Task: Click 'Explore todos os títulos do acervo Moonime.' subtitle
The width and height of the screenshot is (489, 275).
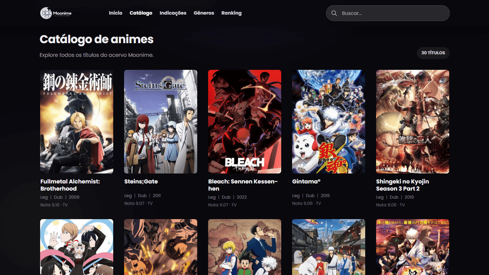Action: [97, 55]
